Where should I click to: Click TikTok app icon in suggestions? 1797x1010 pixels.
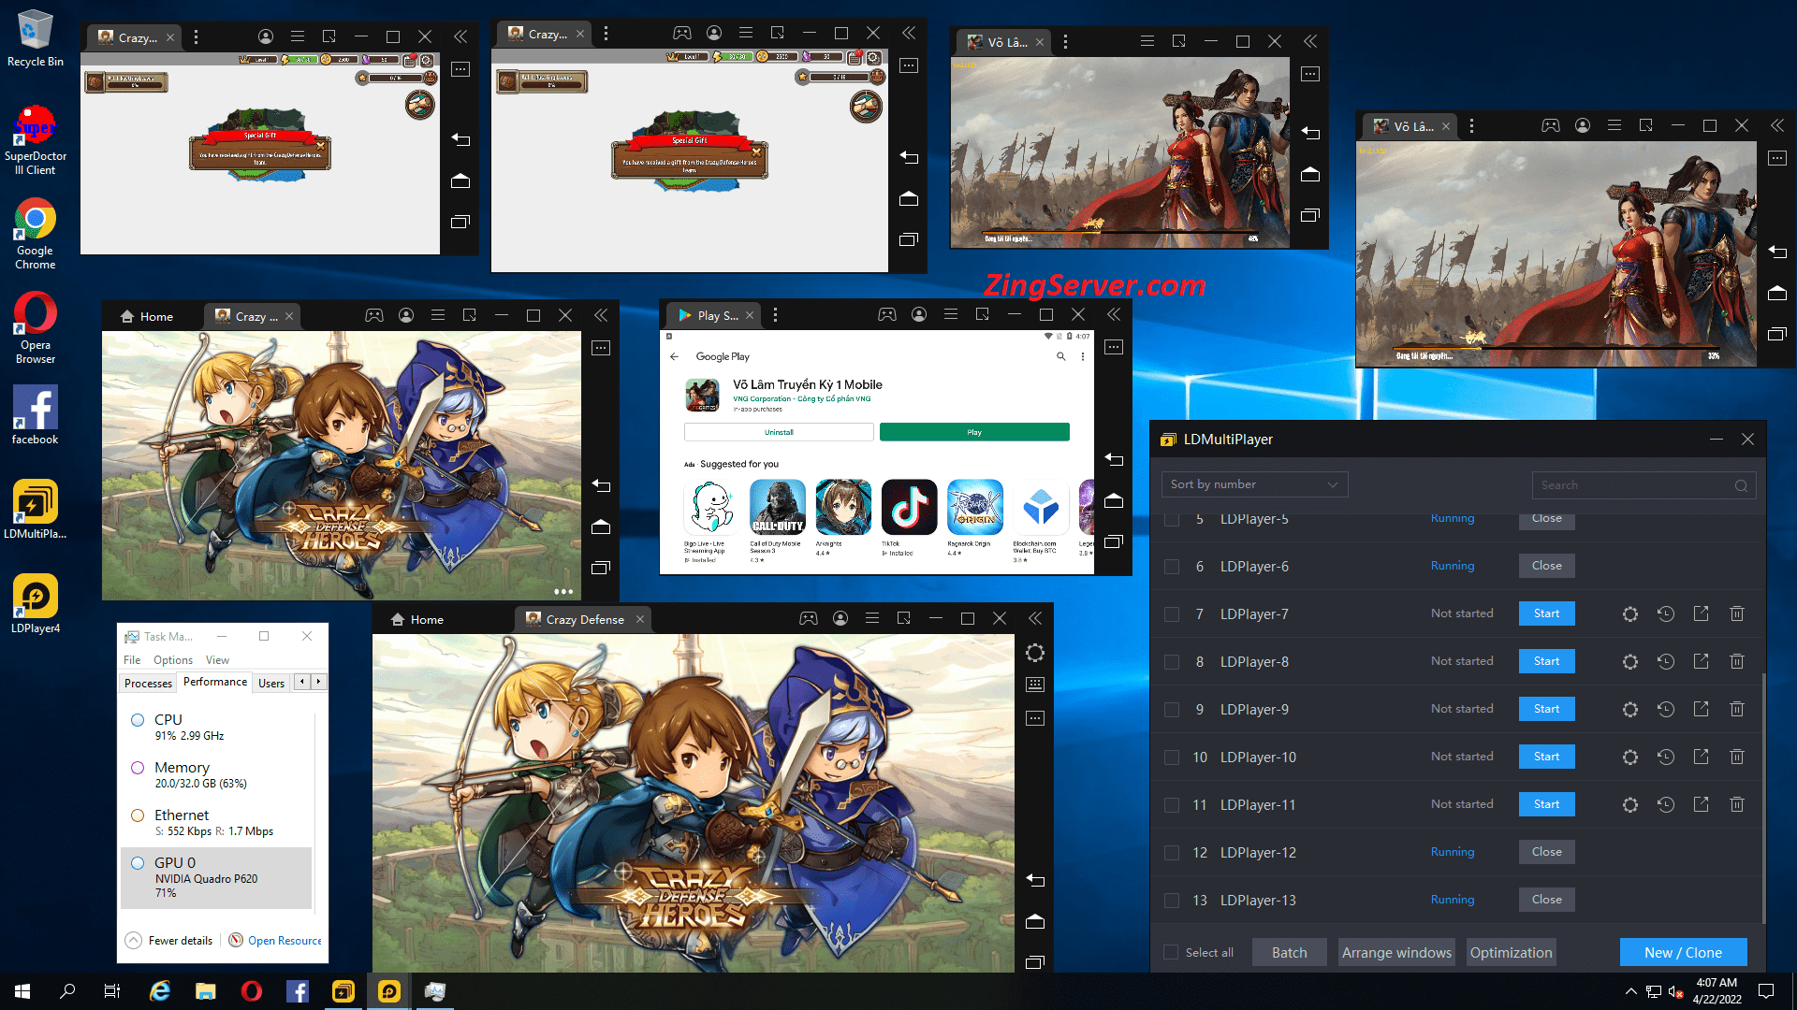(908, 508)
